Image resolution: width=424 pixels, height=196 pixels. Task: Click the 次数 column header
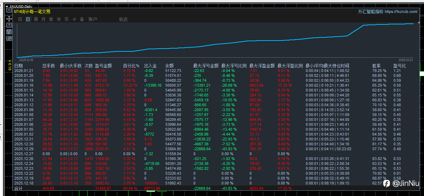click(x=89, y=66)
